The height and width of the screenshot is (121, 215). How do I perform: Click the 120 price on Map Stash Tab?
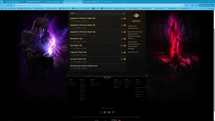click(x=121, y=45)
